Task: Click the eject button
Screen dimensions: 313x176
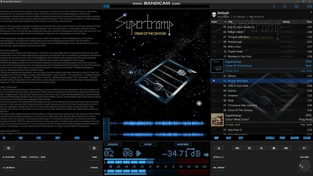Action: (219, 148)
